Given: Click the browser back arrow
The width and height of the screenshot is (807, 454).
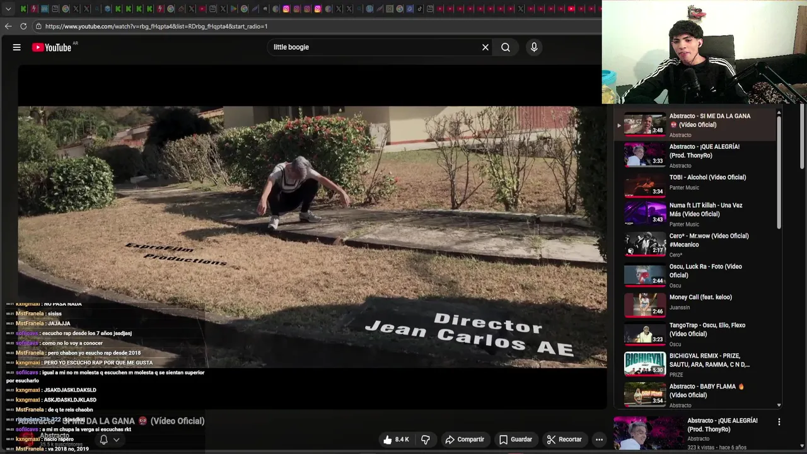Looking at the screenshot, I should (x=8, y=26).
